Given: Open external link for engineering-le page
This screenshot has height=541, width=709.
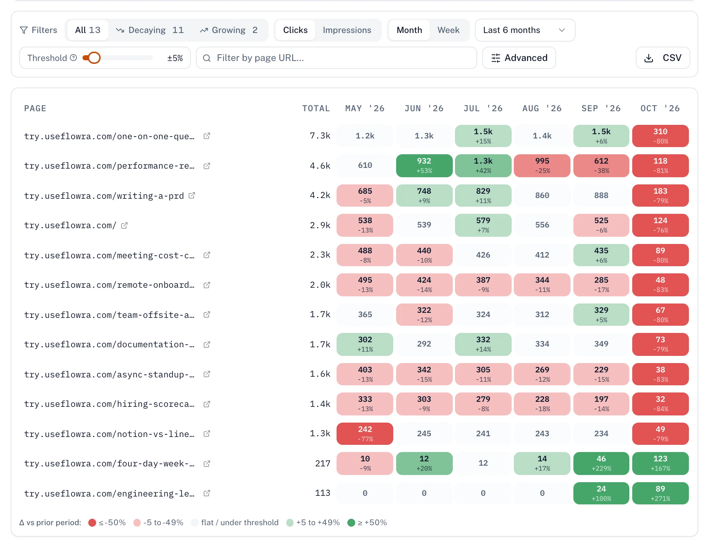Looking at the screenshot, I should [x=207, y=493].
